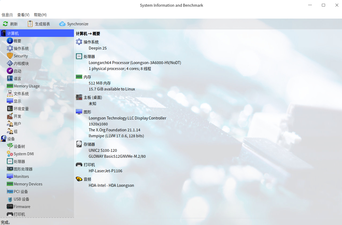Select the 设备 category in sidebar
This screenshot has width=342, height=225.
point(37,139)
